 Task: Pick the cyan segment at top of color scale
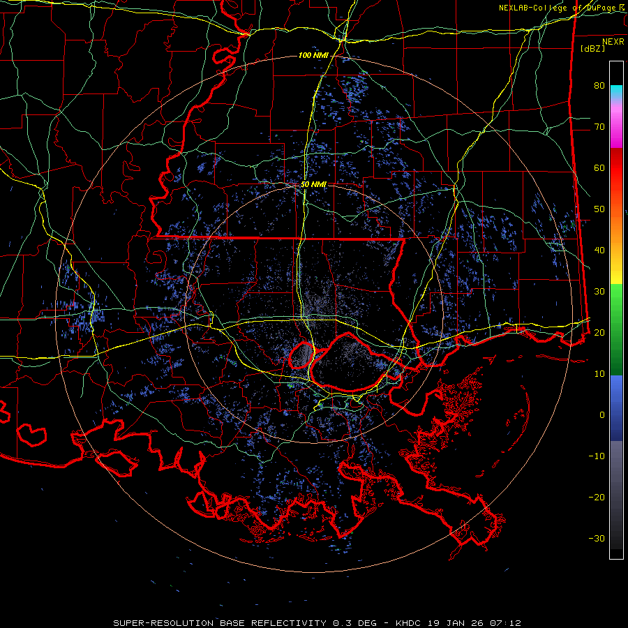(616, 92)
